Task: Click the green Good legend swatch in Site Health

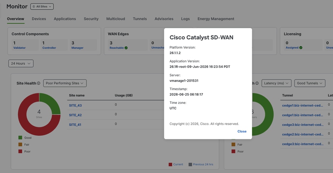Action: [20, 138]
